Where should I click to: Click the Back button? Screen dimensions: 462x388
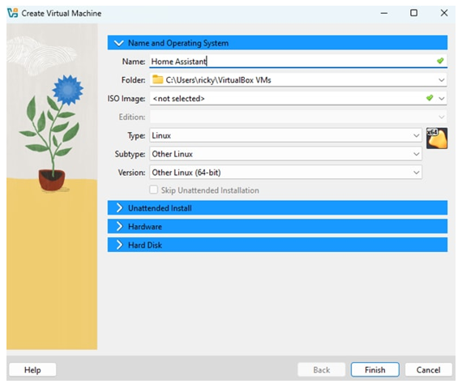point(322,369)
